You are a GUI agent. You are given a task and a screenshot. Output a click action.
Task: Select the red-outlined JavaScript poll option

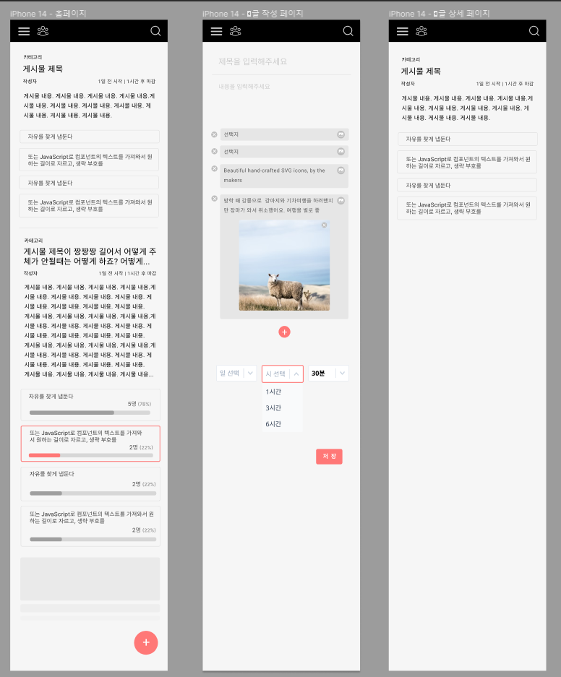point(90,444)
